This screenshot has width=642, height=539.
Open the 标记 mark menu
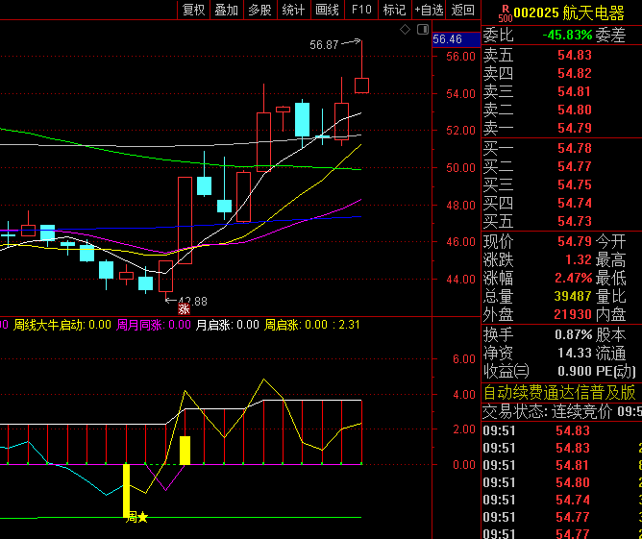pyautogui.click(x=394, y=10)
